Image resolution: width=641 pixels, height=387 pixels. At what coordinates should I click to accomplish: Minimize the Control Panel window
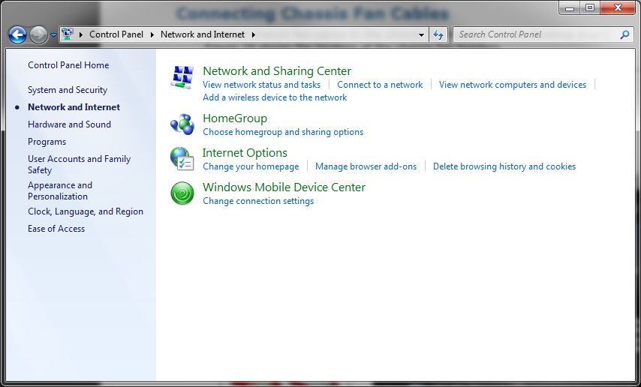[x=570, y=7]
